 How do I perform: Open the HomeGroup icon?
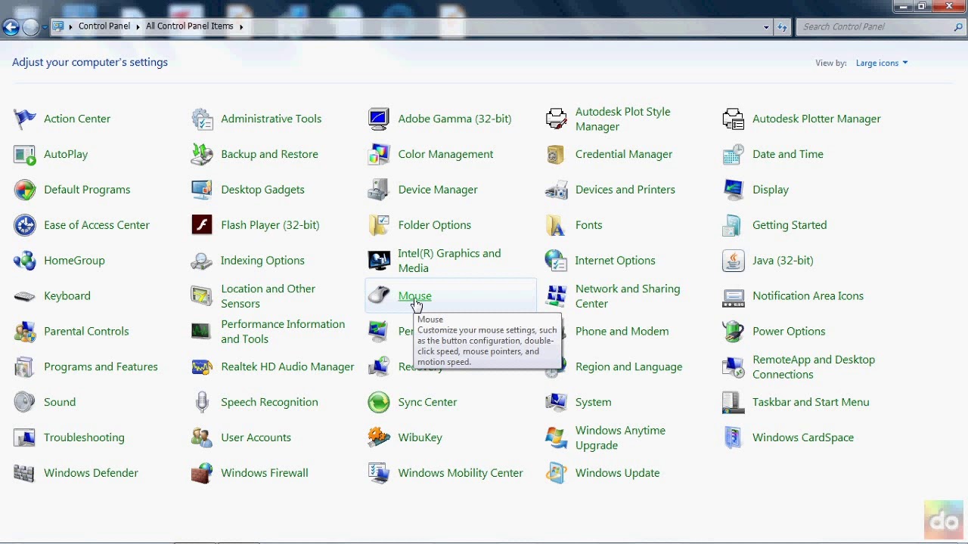tap(25, 261)
